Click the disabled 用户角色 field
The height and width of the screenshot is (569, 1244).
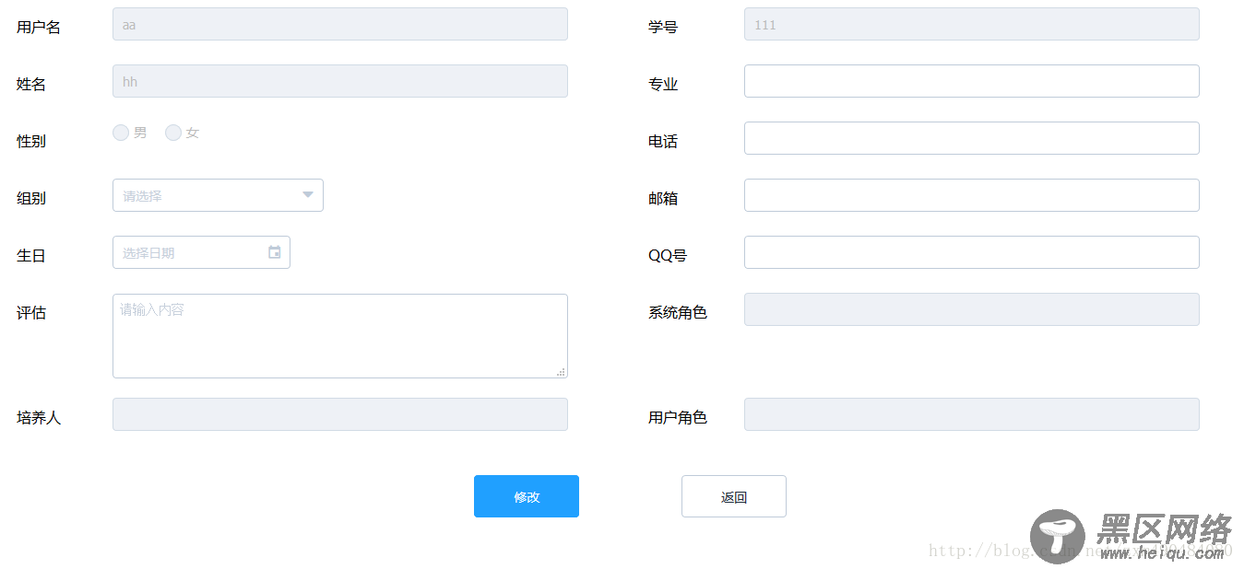[972, 414]
